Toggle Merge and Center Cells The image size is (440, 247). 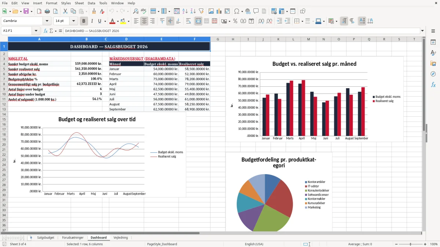coord(198,21)
